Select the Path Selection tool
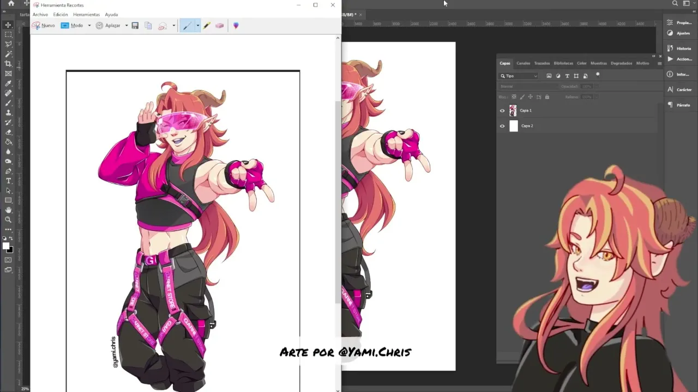 [8, 191]
